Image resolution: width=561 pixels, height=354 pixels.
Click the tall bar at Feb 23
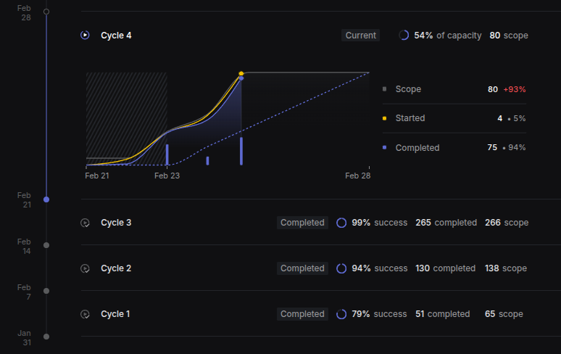pos(167,155)
